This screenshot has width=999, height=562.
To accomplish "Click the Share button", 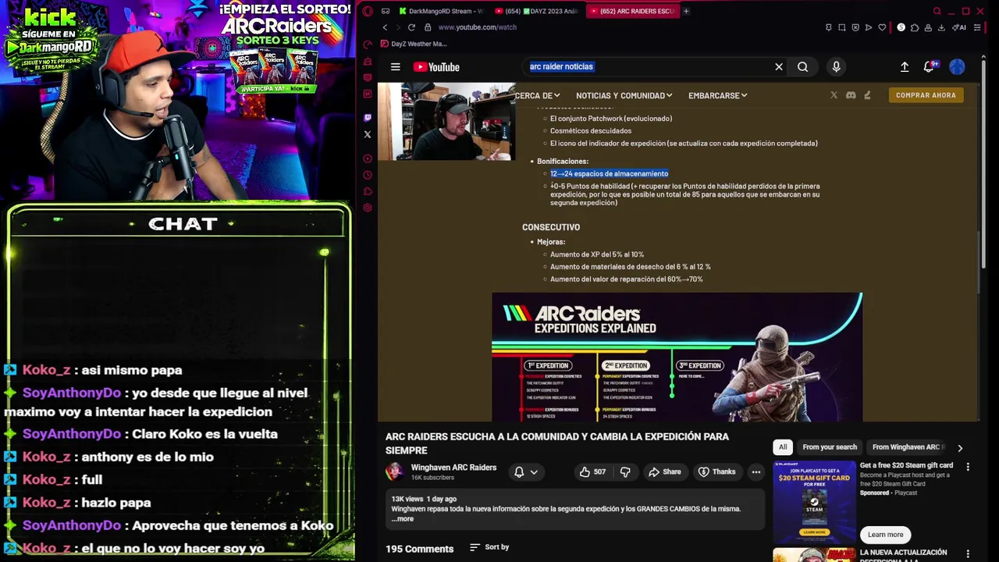I will 664,471.
